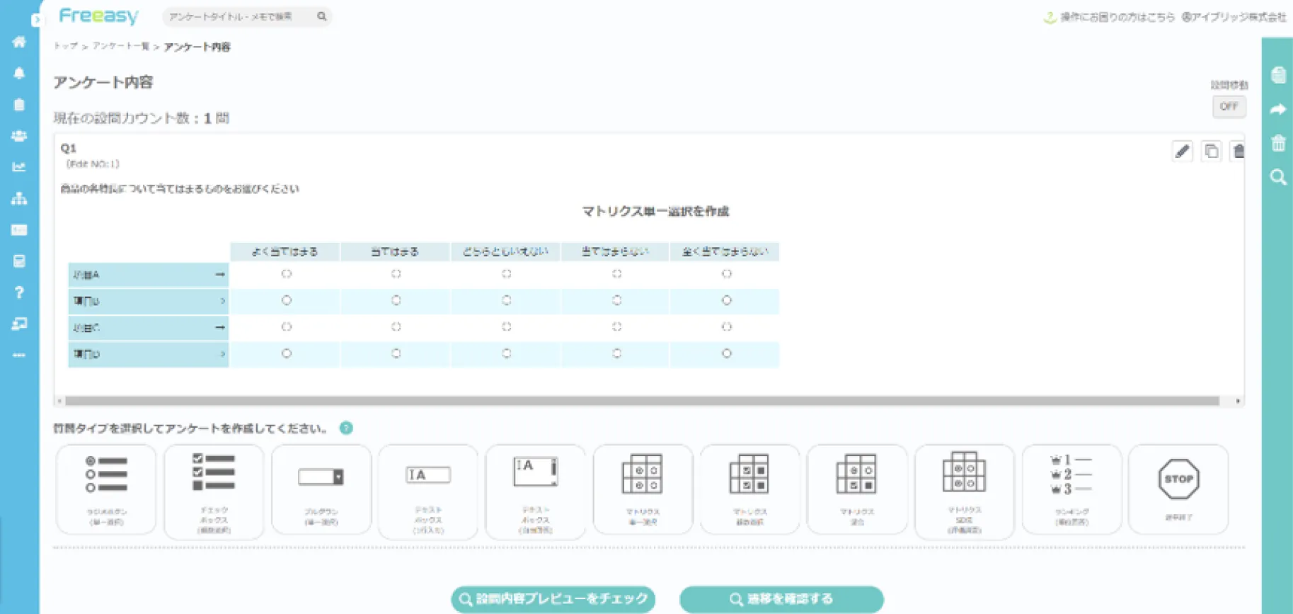Toggle the question move OFF switch
This screenshot has width=1293, height=614.
(1229, 106)
